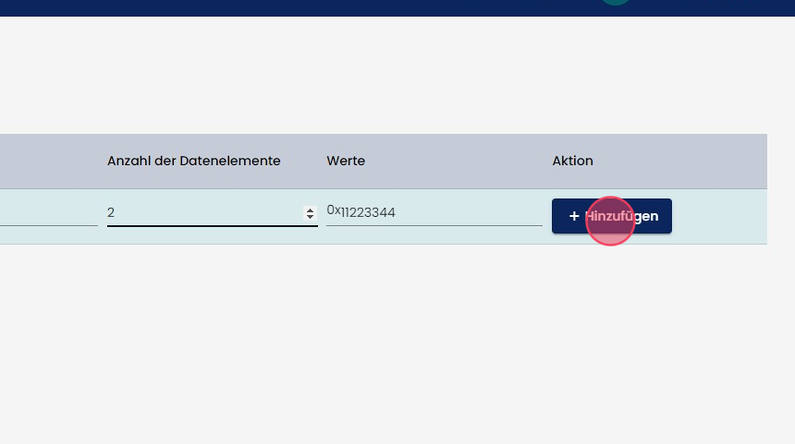Click the Anzahl der Datenelemente column header
The width and height of the screenshot is (795, 444).
point(193,161)
